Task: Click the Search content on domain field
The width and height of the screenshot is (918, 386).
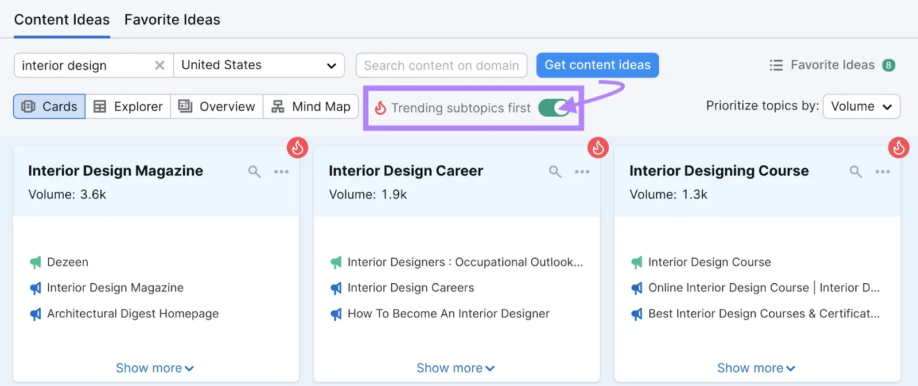Action: [441, 65]
